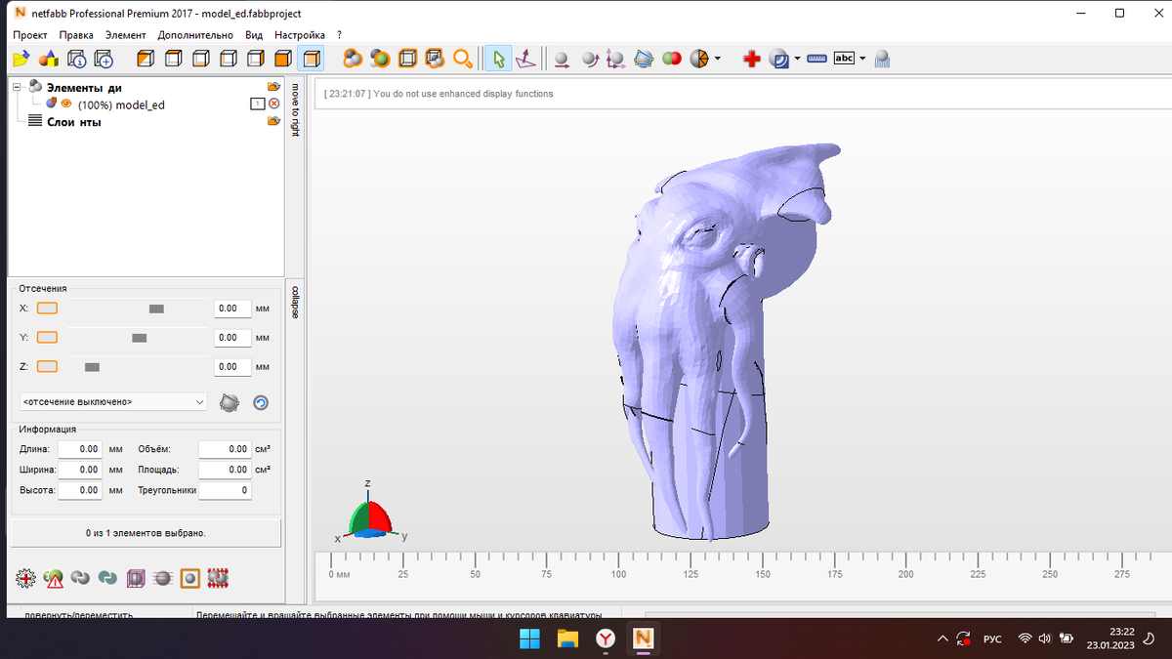This screenshot has height=659, width=1172.
Task: Click the vertical 'collapse' tab
Action: (295, 302)
